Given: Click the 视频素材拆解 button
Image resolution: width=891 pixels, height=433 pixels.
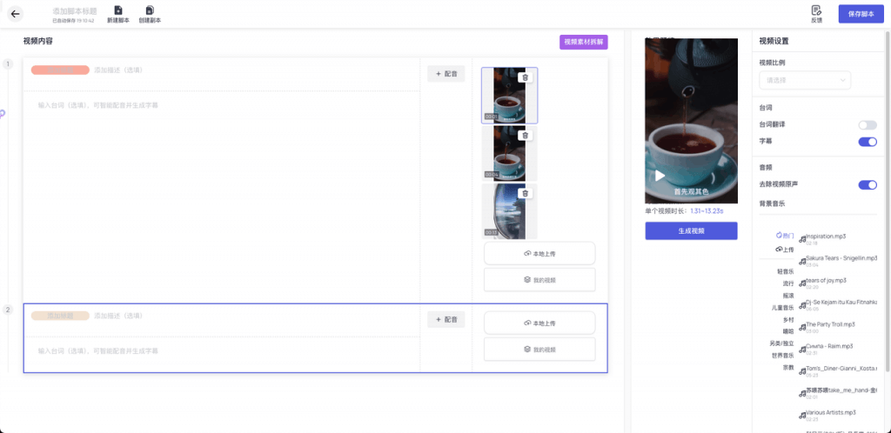Looking at the screenshot, I should 583,42.
